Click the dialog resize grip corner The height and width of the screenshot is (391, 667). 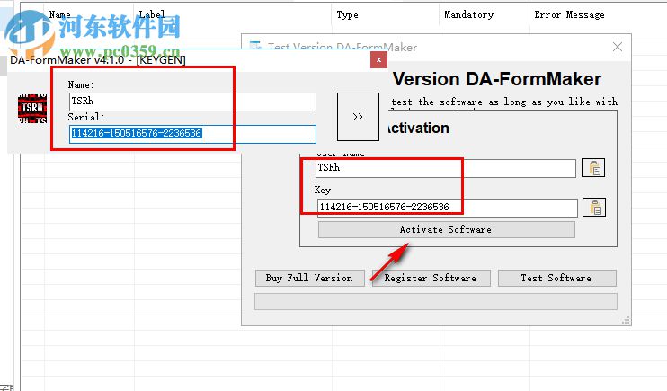click(x=626, y=320)
